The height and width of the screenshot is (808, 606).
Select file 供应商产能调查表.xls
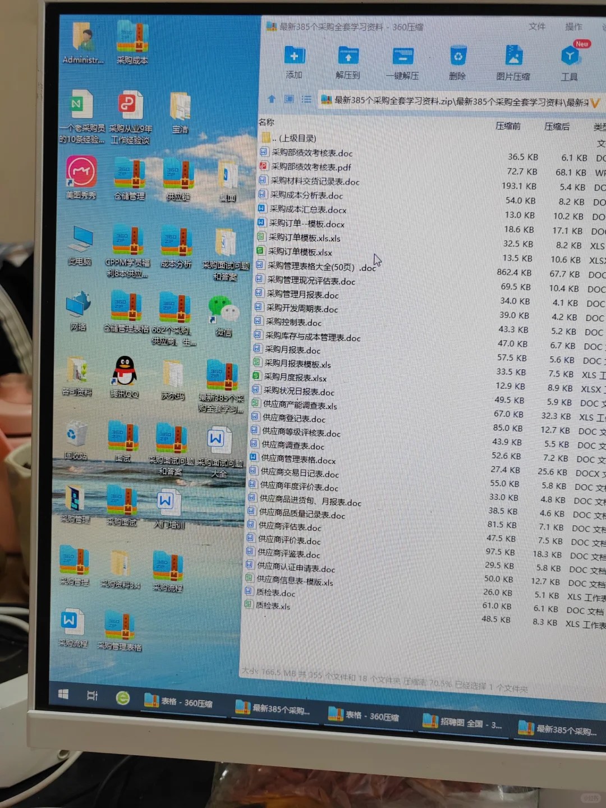(x=294, y=405)
